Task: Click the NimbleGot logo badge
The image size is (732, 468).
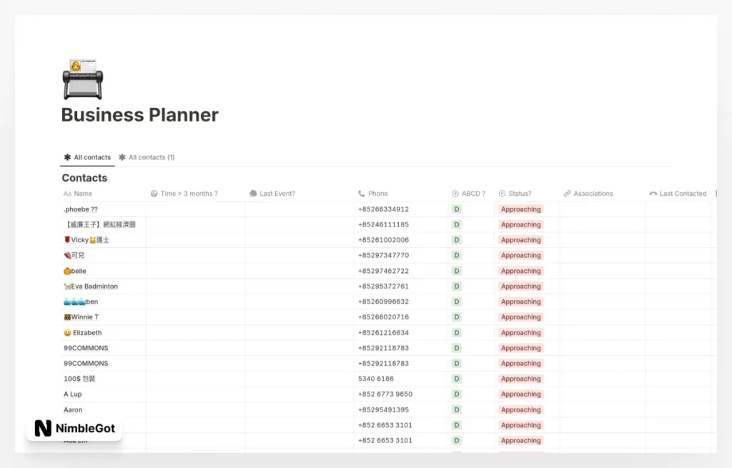Action: coord(74,429)
